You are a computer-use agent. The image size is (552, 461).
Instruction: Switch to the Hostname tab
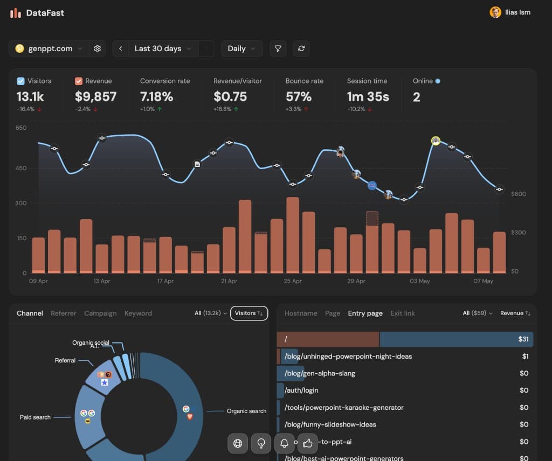301,313
